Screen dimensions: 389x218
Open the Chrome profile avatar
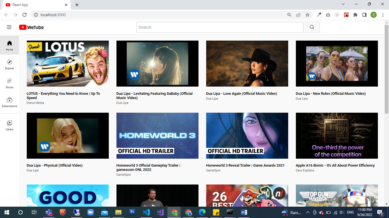coord(374,14)
